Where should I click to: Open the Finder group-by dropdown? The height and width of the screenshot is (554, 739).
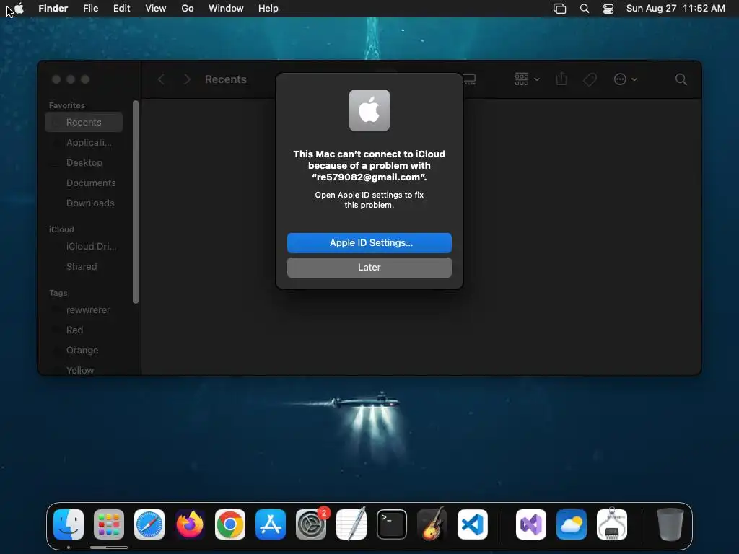point(527,79)
